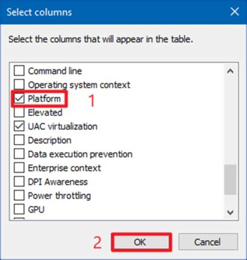Click the Platform label text
The height and width of the screenshot is (260, 247).
(x=44, y=99)
